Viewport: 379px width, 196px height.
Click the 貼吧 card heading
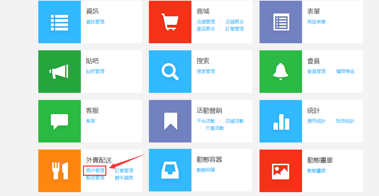click(92, 61)
